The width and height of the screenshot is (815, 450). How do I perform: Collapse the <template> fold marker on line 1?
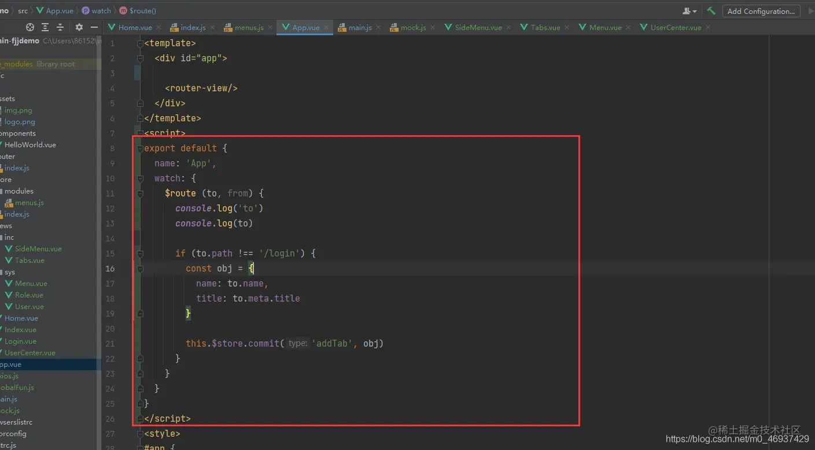click(140, 43)
